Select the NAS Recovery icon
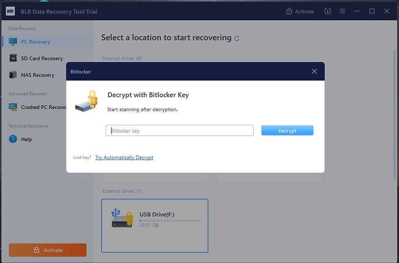399x263 pixels. tap(13, 75)
